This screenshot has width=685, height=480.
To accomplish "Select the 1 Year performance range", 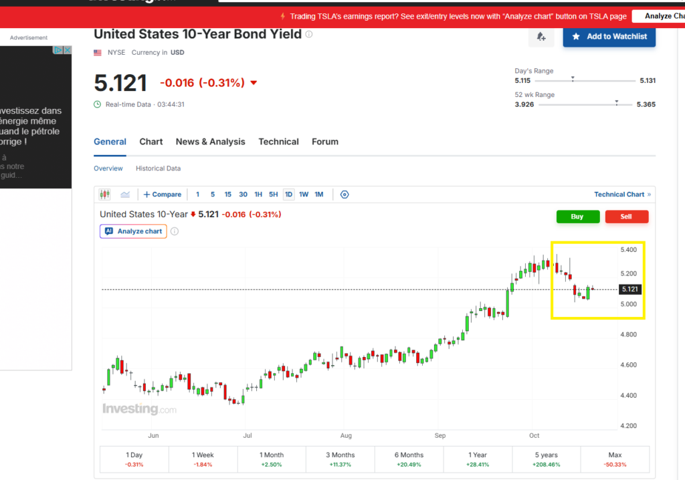I will 478,459.
